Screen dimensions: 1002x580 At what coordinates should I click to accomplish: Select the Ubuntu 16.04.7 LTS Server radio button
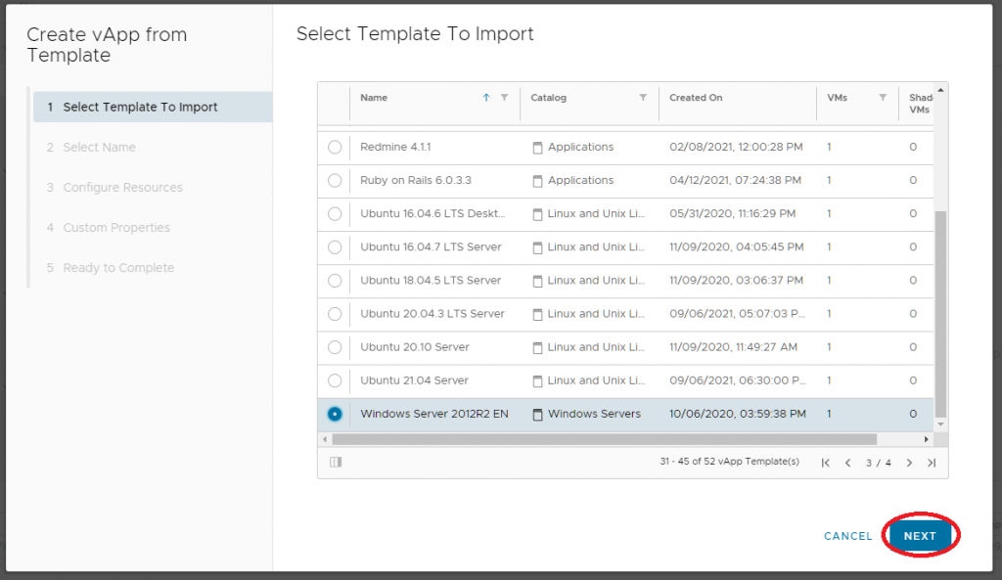(335, 246)
